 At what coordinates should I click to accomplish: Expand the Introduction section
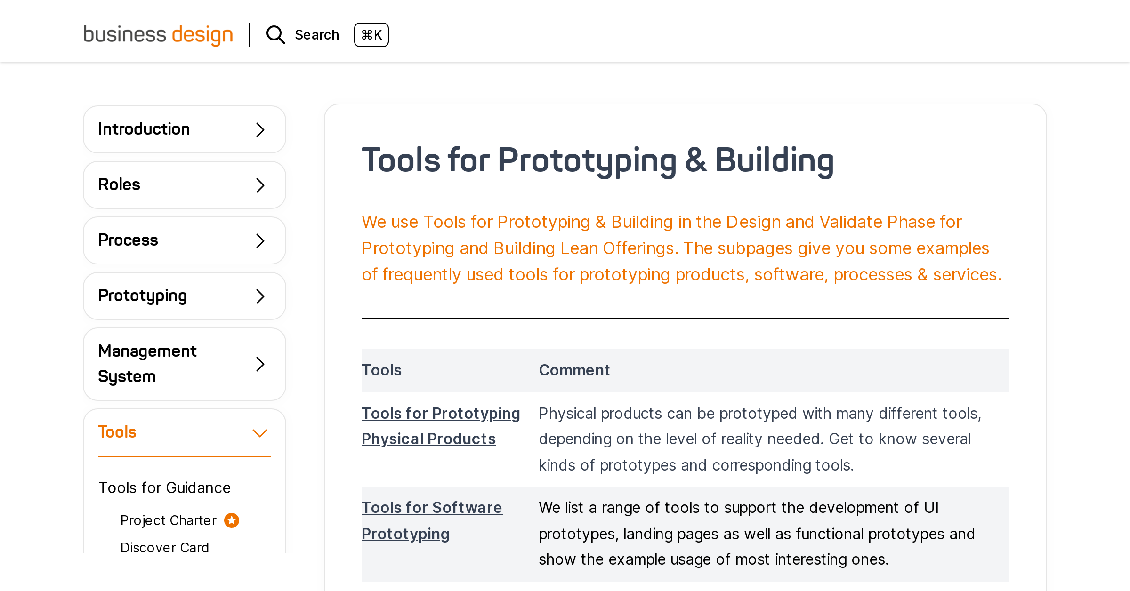coord(259,129)
